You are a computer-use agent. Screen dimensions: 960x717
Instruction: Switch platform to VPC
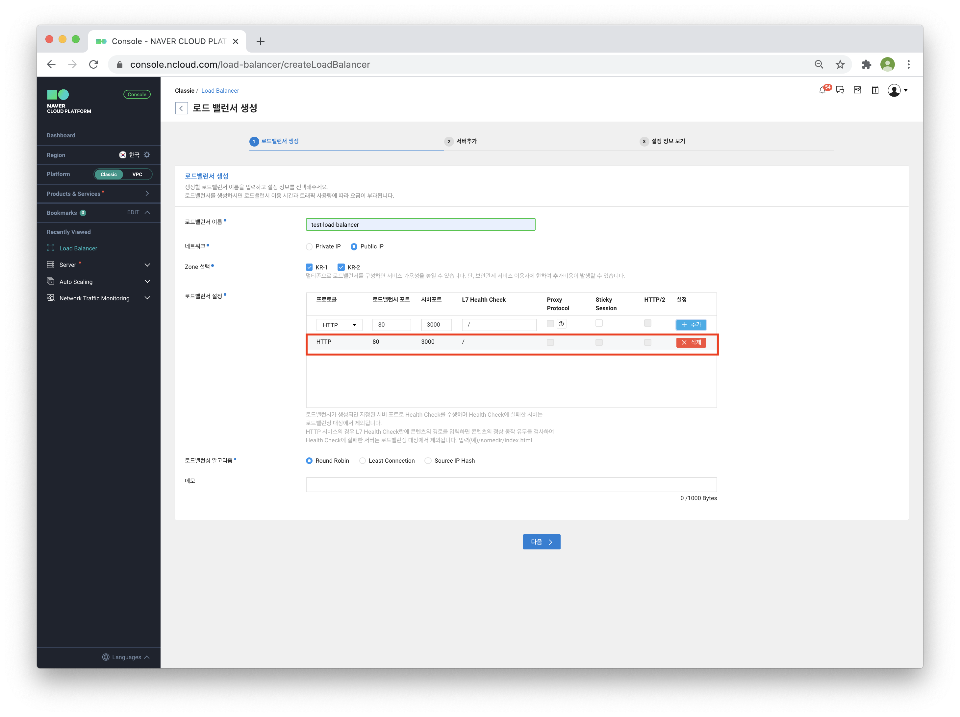[x=137, y=174]
